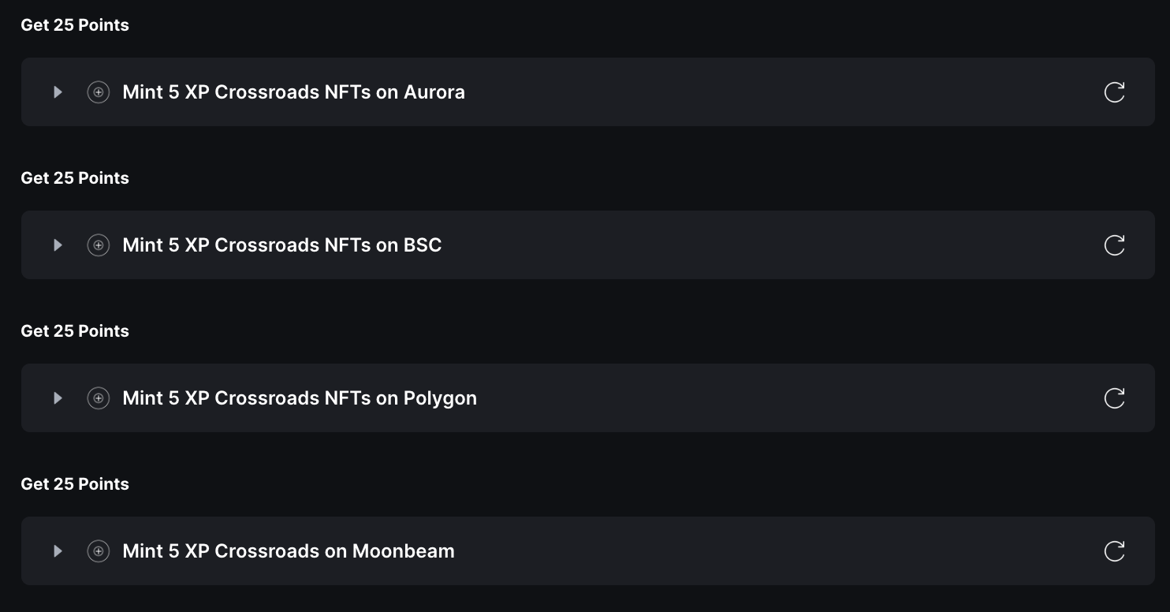Select "Mint 5 XP Crossroads on Moonbeam" title
This screenshot has width=1170, height=612.
coord(289,551)
